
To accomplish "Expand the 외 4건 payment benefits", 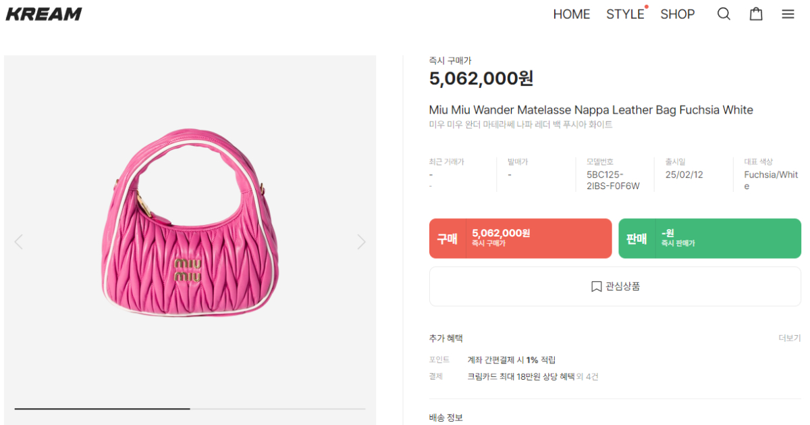I will pos(587,376).
